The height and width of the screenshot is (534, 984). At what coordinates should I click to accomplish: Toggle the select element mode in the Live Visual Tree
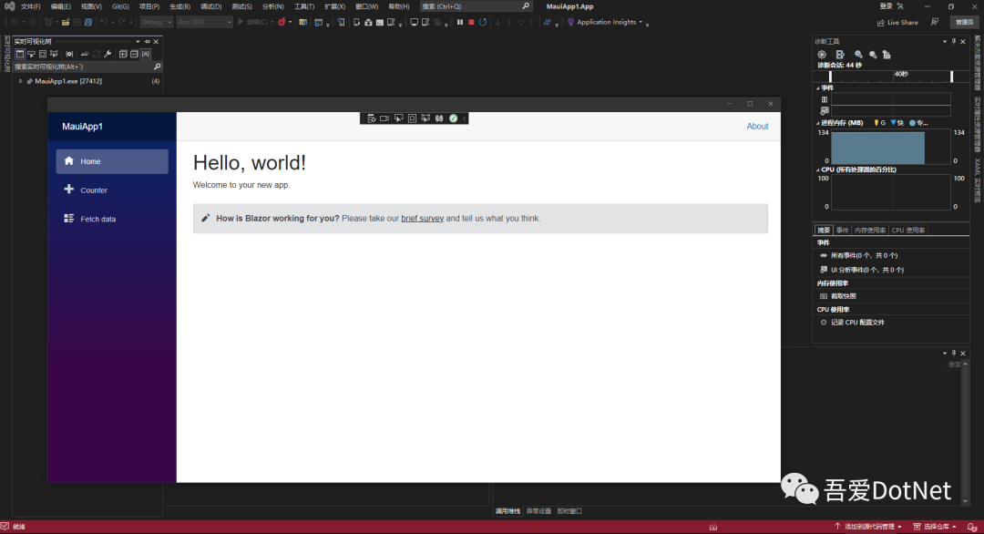tap(31, 54)
